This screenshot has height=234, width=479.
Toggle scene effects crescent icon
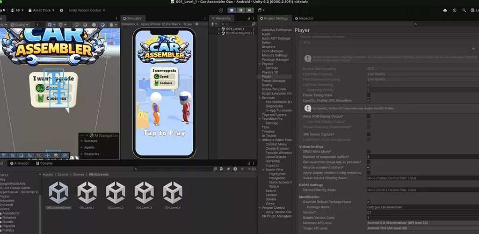tap(102, 24)
